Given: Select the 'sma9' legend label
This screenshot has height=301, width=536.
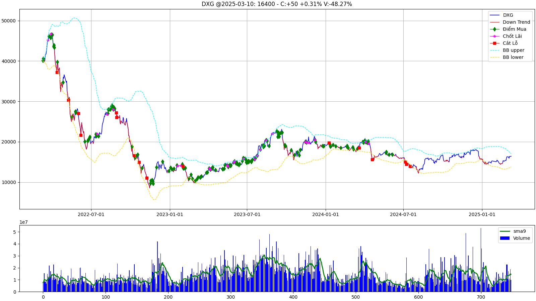Looking at the screenshot, I should [x=520, y=231].
